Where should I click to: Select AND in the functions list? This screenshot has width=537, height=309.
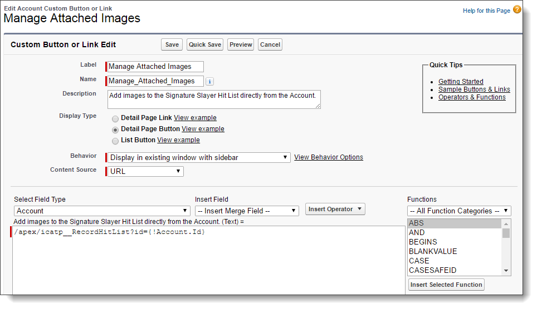[x=455, y=232]
